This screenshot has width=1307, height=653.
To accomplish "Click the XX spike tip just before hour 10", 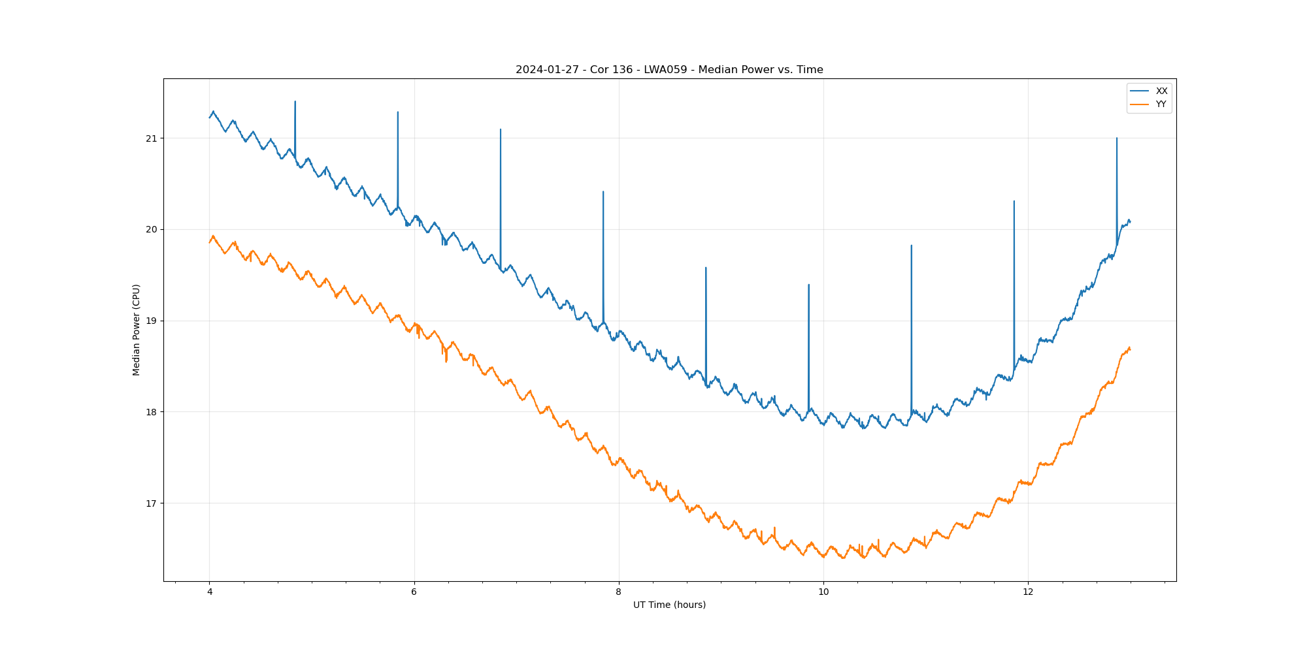I will click(809, 285).
